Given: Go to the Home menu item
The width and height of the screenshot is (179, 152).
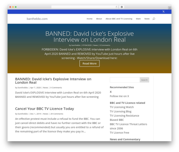Looking at the screenshot, I should (89, 19).
